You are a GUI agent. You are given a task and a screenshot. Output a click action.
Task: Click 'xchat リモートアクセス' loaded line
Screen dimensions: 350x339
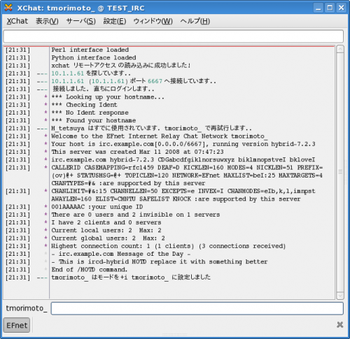click(x=121, y=66)
